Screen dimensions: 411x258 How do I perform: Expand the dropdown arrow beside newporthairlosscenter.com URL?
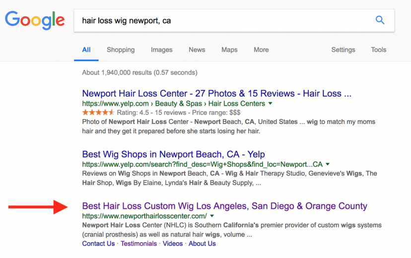pyautogui.click(x=212, y=216)
